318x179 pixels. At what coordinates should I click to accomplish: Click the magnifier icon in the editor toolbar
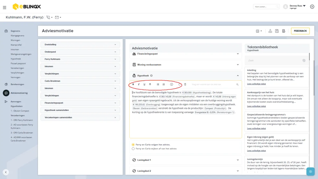point(237,84)
